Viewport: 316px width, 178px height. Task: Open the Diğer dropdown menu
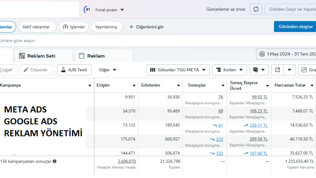(107, 70)
